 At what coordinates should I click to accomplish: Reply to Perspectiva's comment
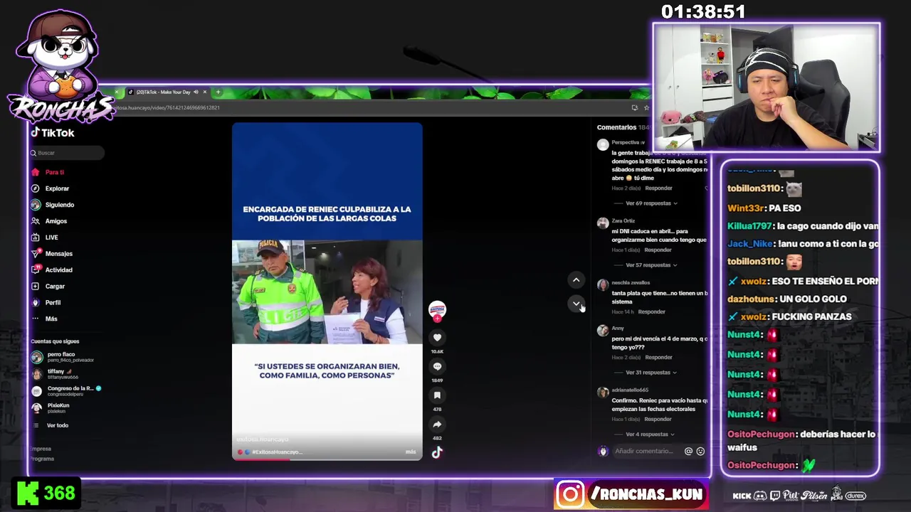658,188
